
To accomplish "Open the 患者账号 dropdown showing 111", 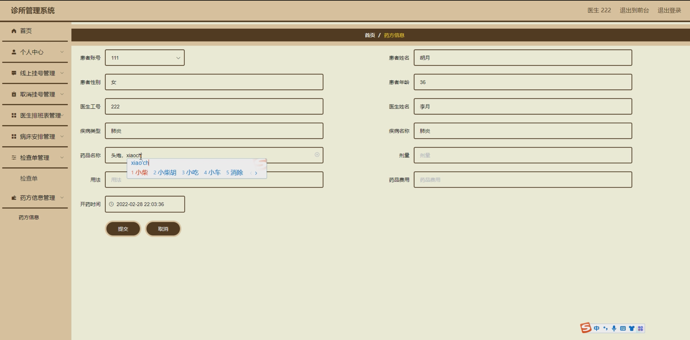I will 144,58.
